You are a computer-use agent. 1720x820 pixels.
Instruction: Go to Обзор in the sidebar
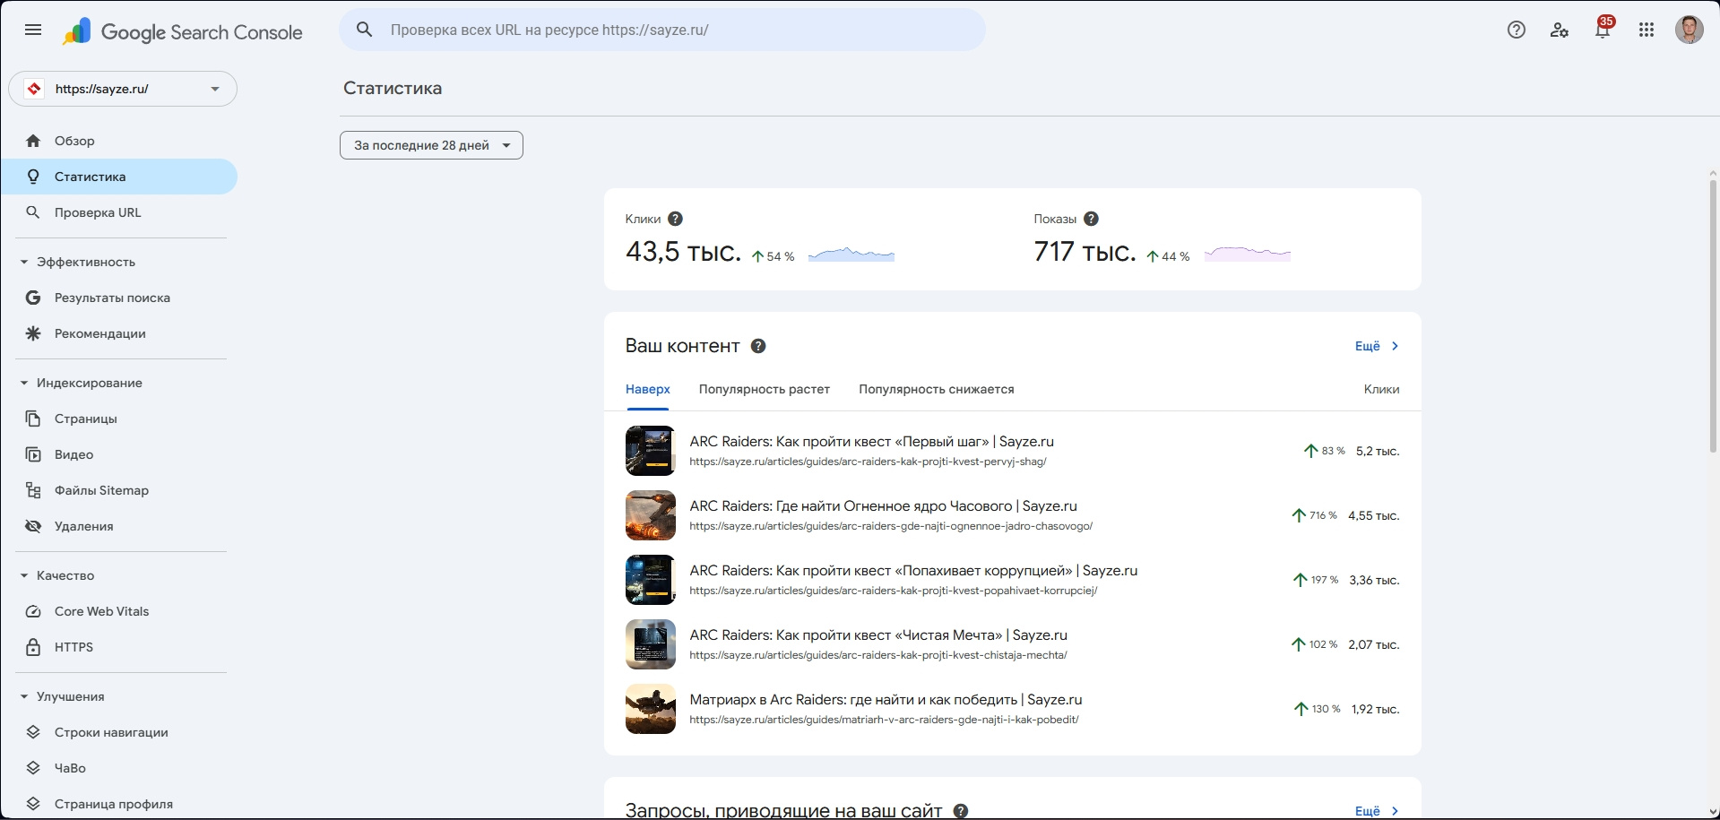pyautogui.click(x=119, y=141)
